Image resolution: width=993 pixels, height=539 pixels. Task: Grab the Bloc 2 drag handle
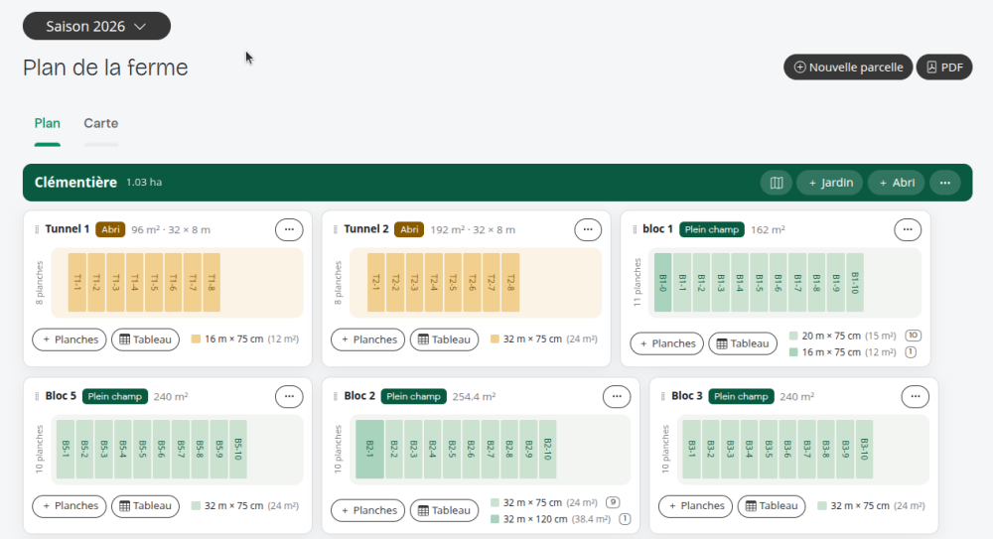pos(336,396)
